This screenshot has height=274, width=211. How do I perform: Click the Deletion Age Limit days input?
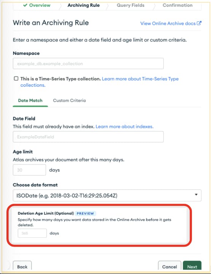coord(32,233)
